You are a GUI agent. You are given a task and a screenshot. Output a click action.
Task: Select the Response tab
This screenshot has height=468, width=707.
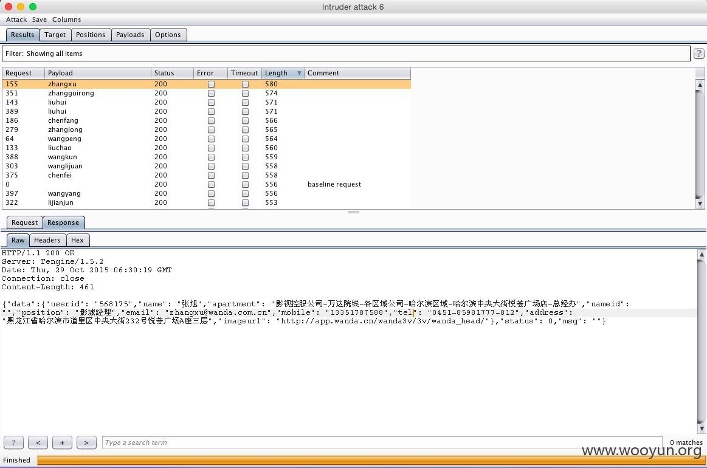click(x=63, y=222)
